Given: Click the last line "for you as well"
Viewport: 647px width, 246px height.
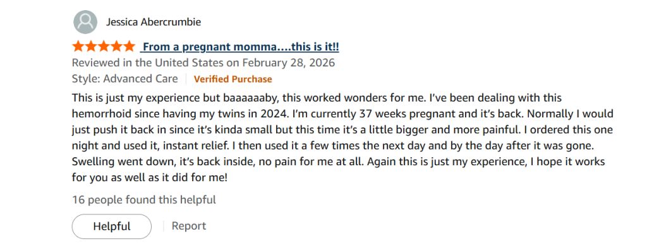Looking at the screenshot, I should click(106, 178).
